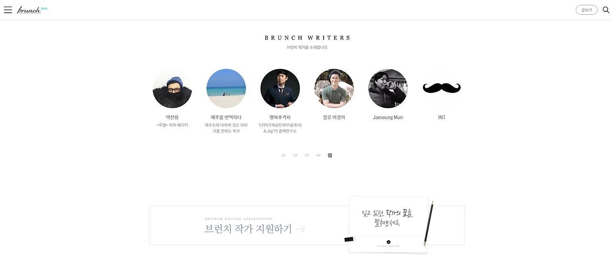This screenshot has width=611, height=263.
Task: Open 필로 이경희 profile photo
Action: pos(334,89)
